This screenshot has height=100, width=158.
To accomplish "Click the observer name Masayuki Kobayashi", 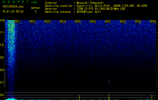I will (90, 3).
